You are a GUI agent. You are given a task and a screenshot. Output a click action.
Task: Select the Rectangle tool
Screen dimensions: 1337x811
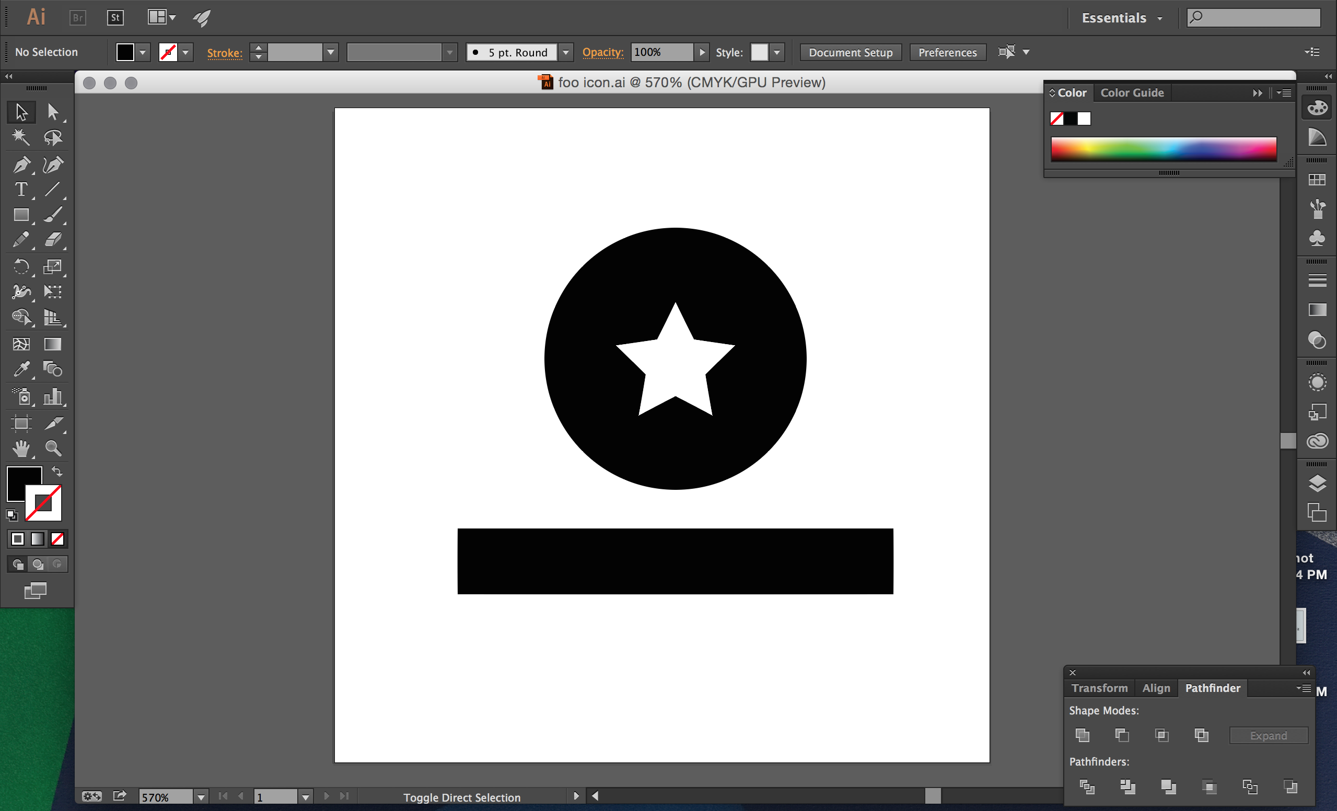21,215
